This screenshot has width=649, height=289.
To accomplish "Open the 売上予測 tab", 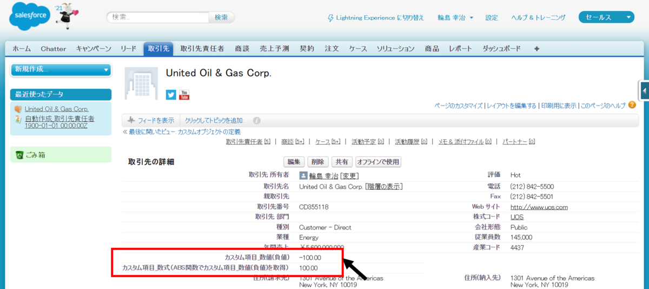I will coord(274,49).
